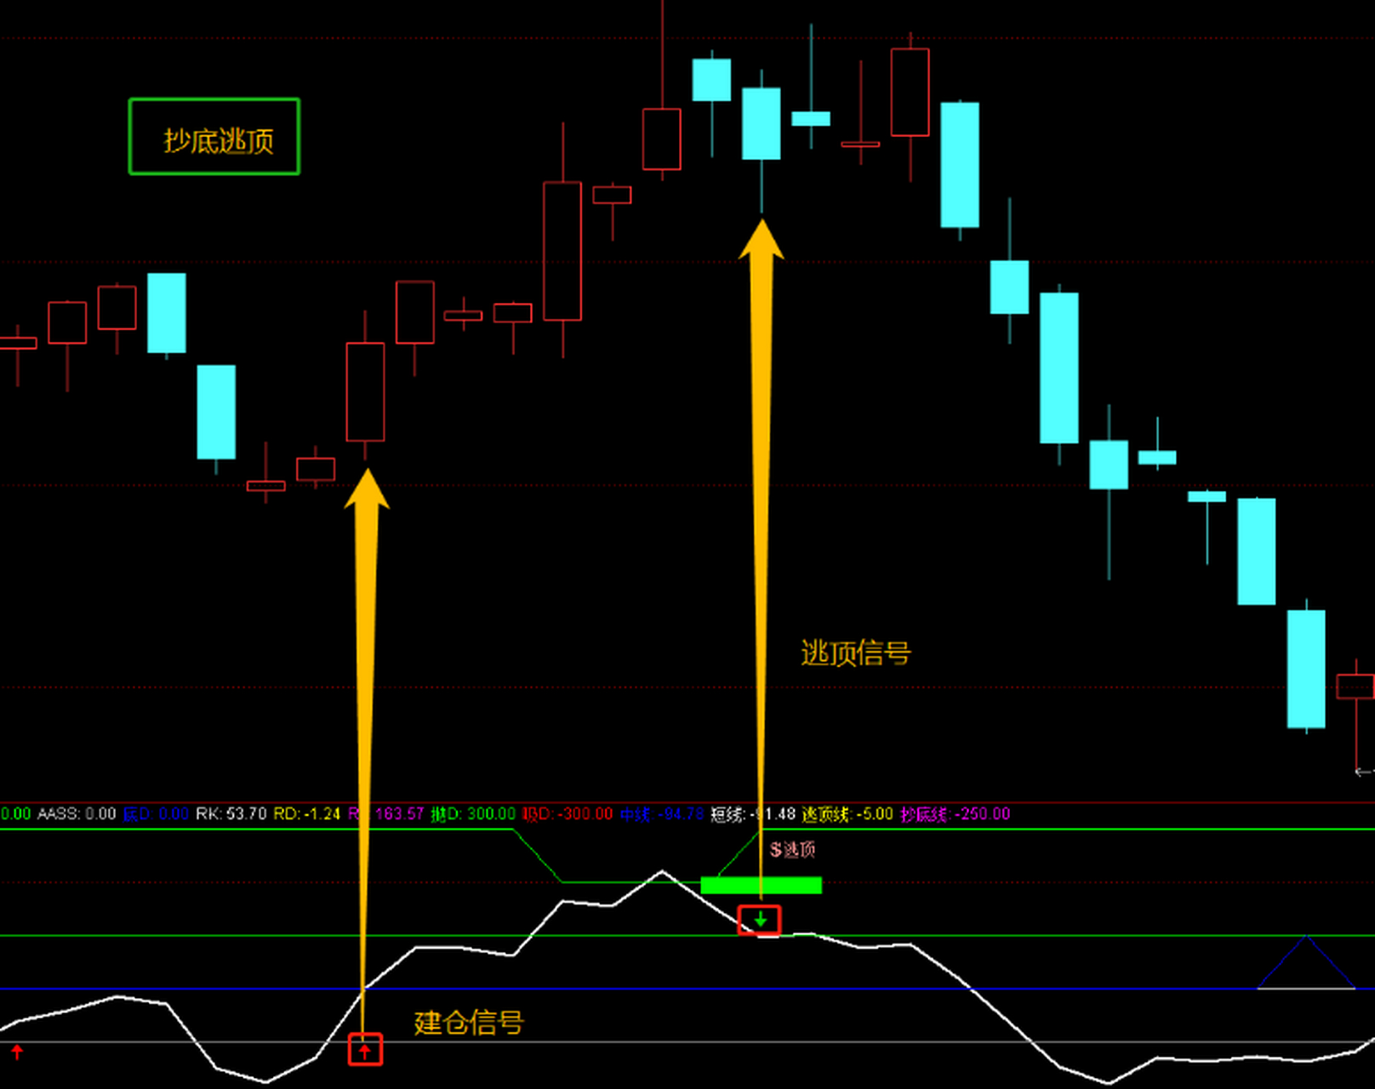The height and width of the screenshot is (1089, 1375).
Task: Click the solid green bar under $逃顶
Action: [762, 886]
